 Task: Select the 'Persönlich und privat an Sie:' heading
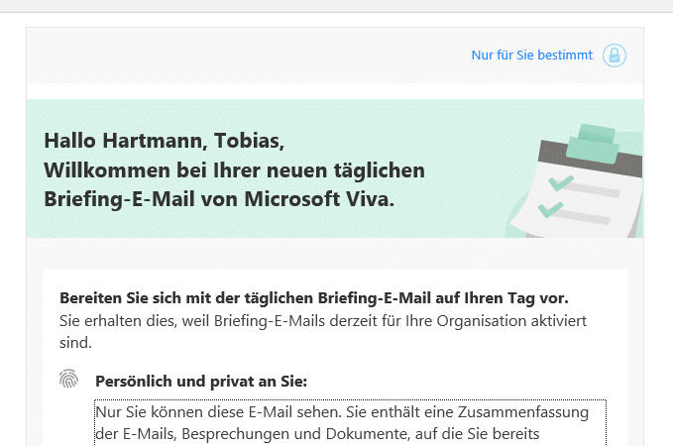(201, 381)
